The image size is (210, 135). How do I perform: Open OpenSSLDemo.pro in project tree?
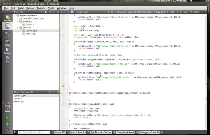pyautogui.click(x=33, y=18)
